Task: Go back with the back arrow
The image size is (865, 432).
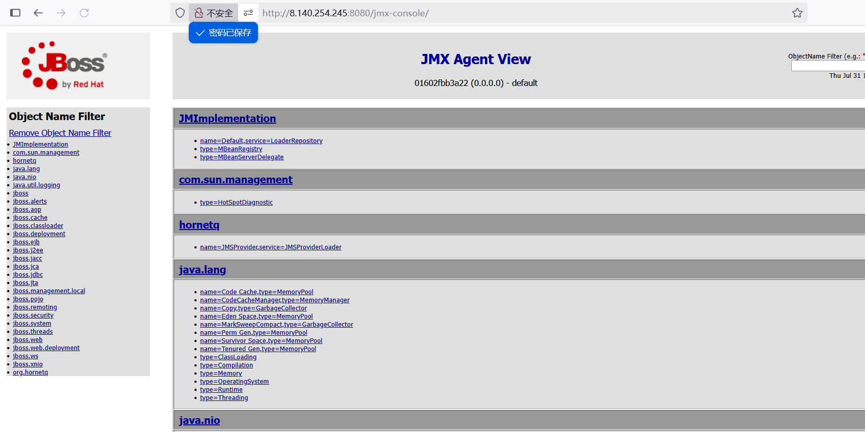Action: pos(38,13)
